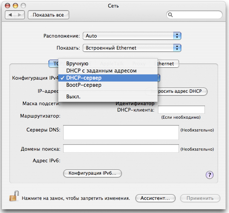Click the lock icon to prevent changes

pos(14,197)
